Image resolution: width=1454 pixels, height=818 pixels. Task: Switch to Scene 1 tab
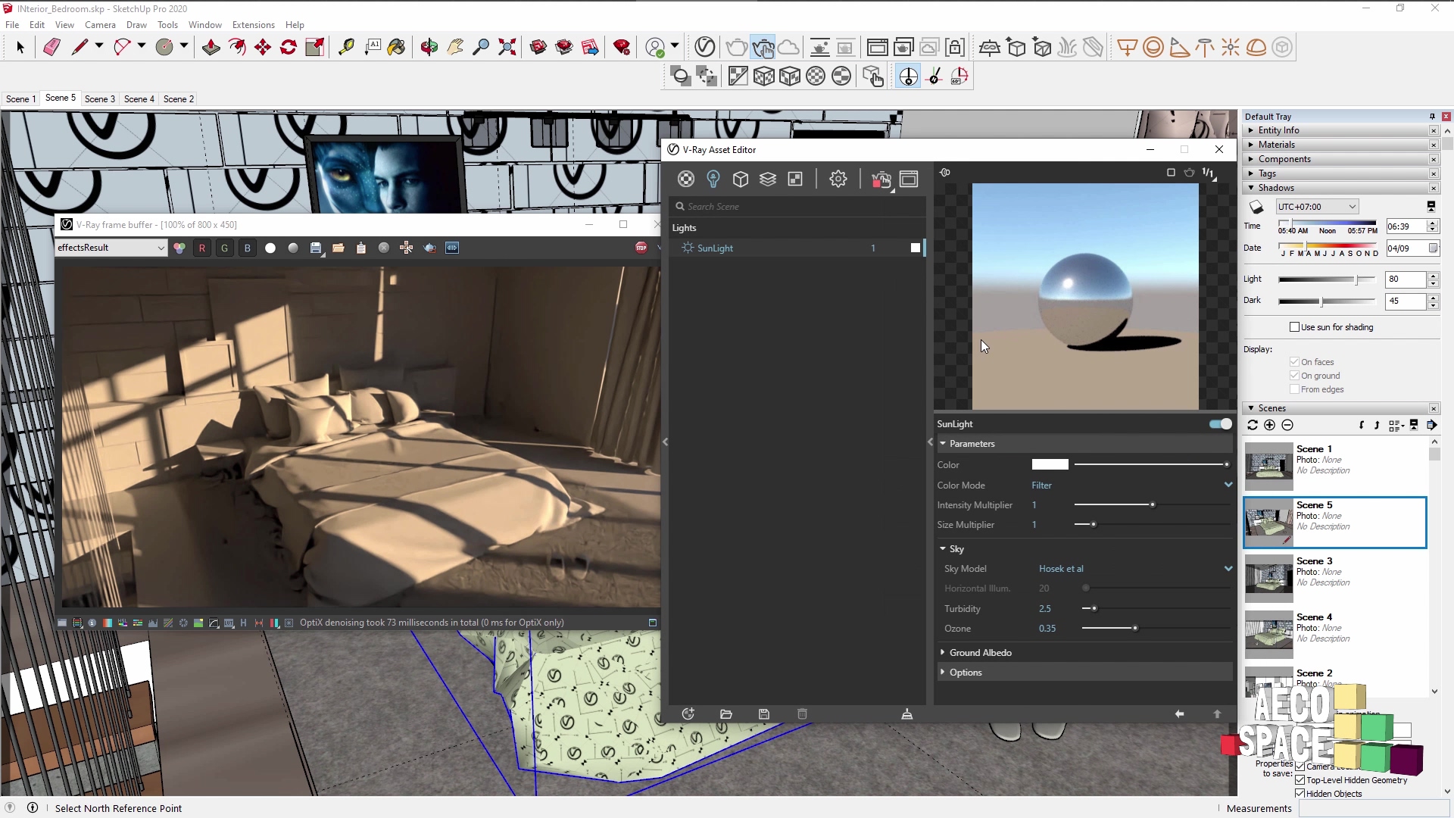click(x=20, y=98)
